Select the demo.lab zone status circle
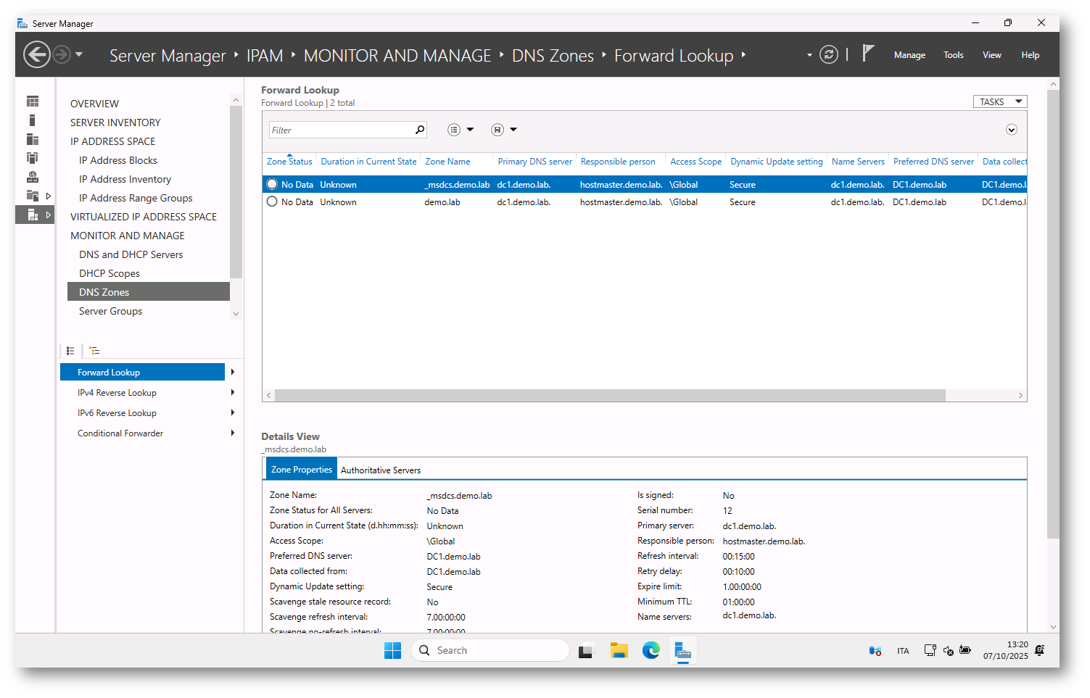 [272, 202]
